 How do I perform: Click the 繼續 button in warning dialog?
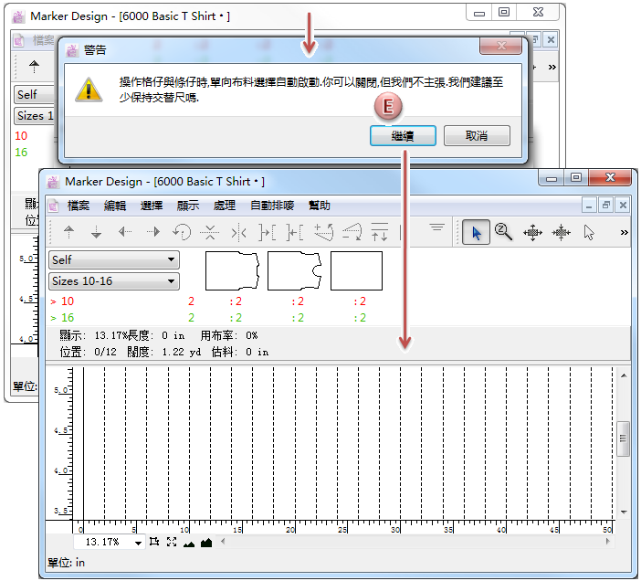coord(403,135)
